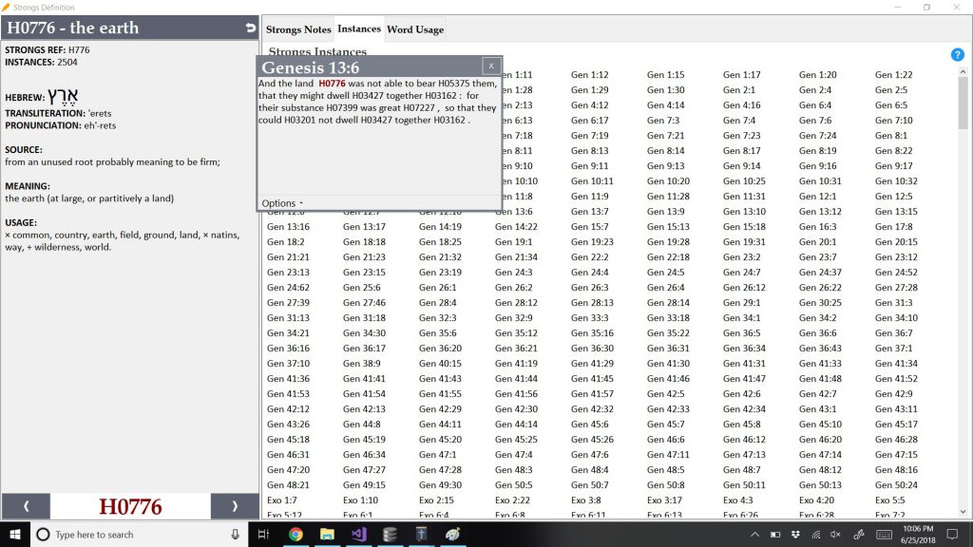Image resolution: width=973 pixels, height=547 pixels.
Task: Show hidden system tray icons chevron
Action: pyautogui.click(x=755, y=535)
